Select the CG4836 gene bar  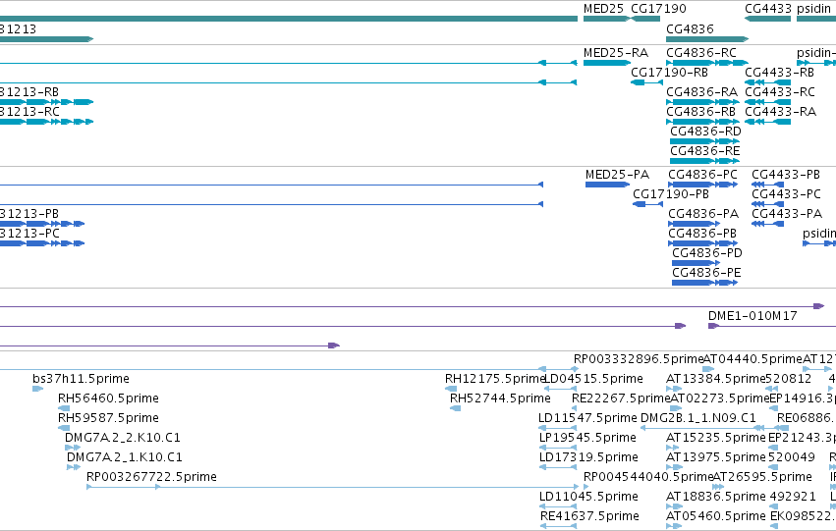click(x=707, y=39)
